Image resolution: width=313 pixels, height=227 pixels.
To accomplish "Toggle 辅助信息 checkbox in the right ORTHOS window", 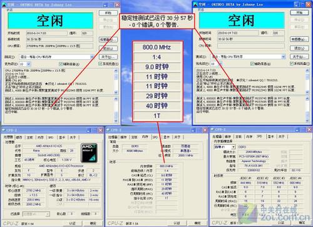I will pos(252,64).
